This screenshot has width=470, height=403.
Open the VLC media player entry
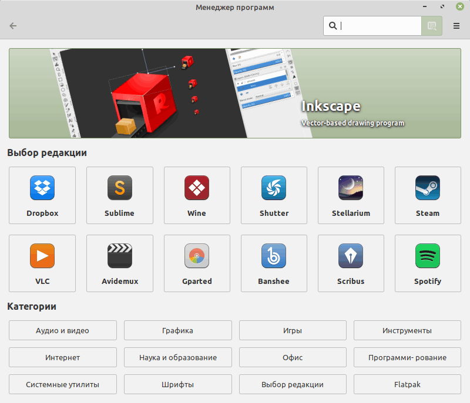pyautogui.click(x=42, y=263)
